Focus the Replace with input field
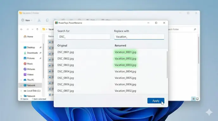Image resolution: width=218 pixels, height=121 pixels. click(139, 37)
